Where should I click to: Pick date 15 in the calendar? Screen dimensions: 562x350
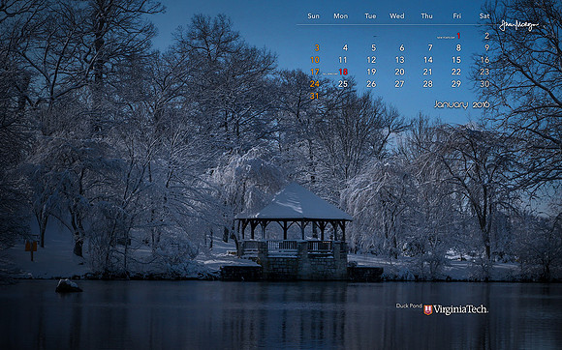(x=456, y=60)
